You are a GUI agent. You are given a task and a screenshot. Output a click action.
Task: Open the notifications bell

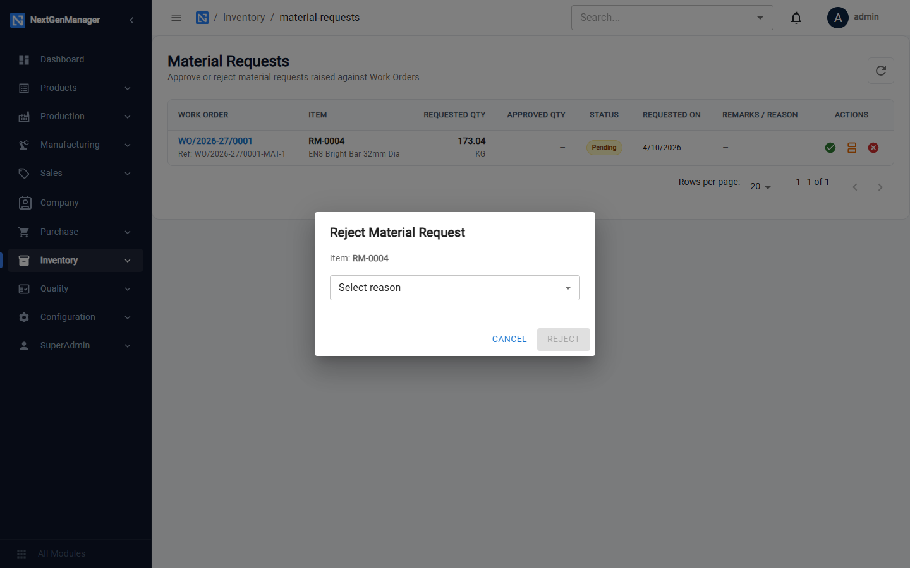click(796, 18)
